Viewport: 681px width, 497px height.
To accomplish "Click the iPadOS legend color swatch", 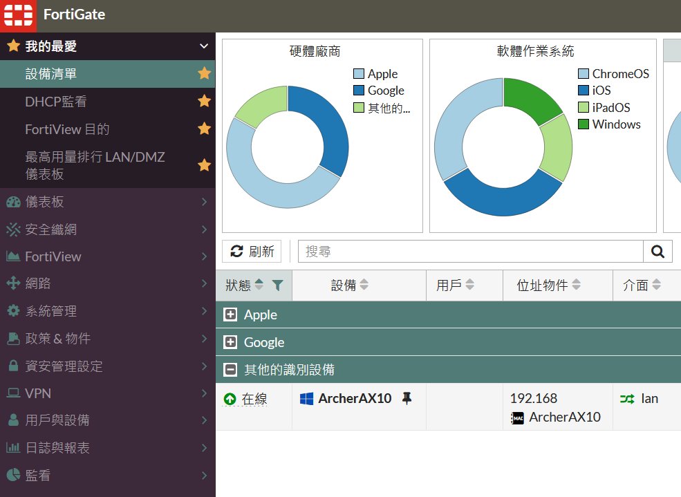I will 584,107.
